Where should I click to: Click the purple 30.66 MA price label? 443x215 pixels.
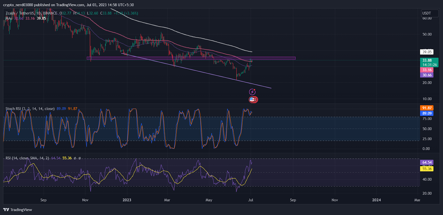[427, 75]
